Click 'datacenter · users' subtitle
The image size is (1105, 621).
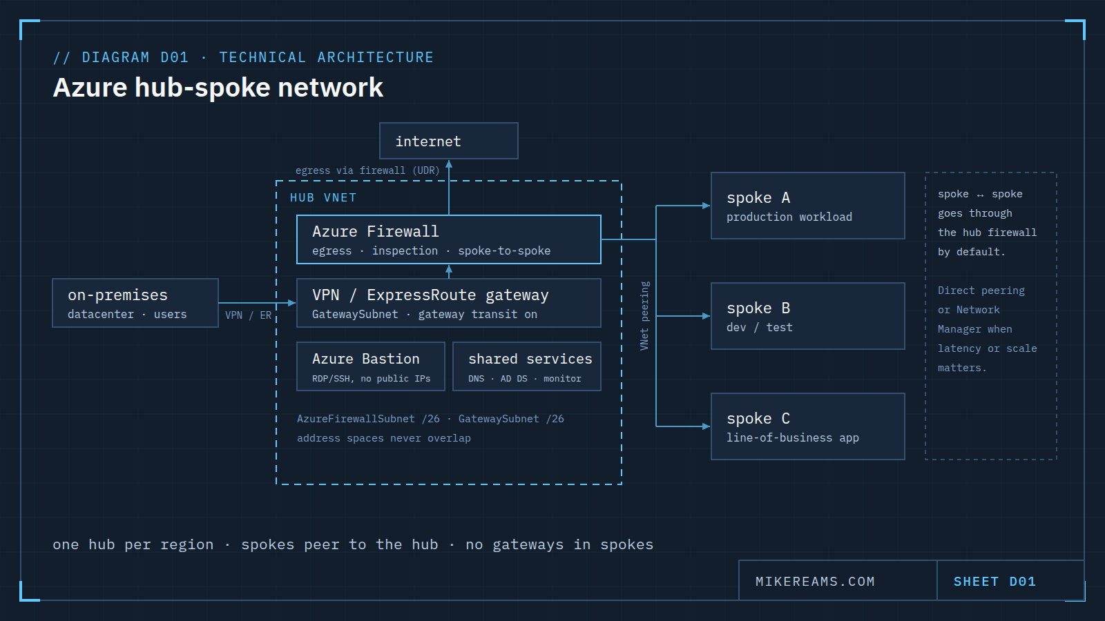tap(127, 315)
